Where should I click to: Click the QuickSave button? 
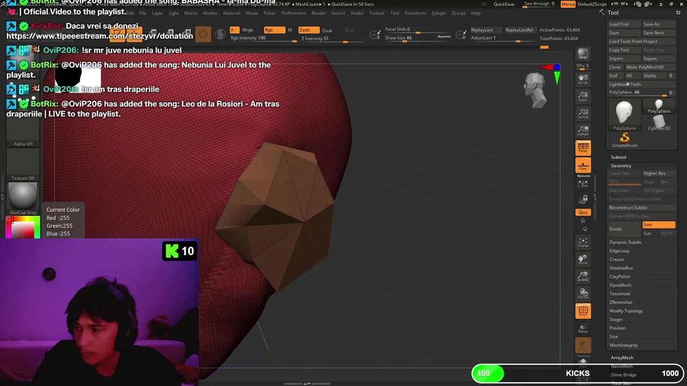[504, 4]
